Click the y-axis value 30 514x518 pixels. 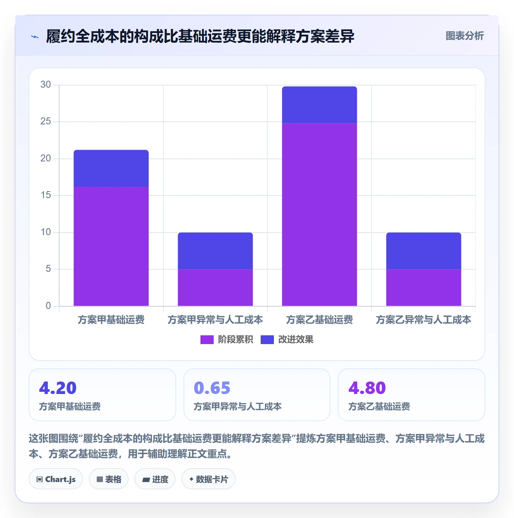click(46, 85)
